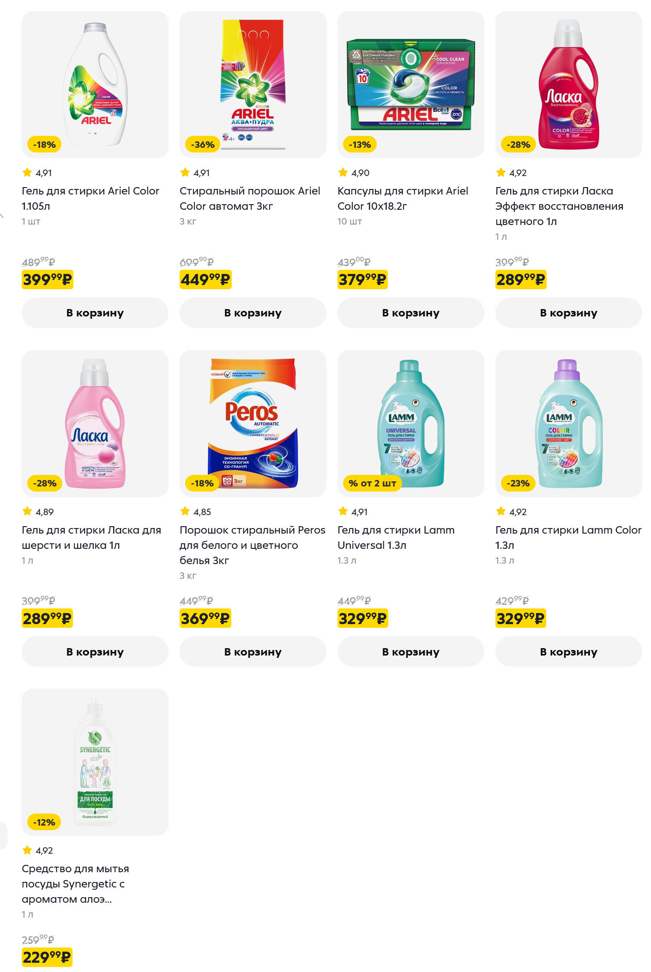Click star rating 4,85 on Peros
Image resolution: width=651 pixels, height=972 pixels.
click(x=196, y=511)
